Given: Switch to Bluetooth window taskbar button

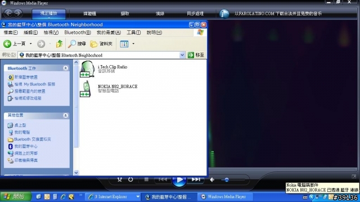Looking at the screenshot, I should coord(169,197).
